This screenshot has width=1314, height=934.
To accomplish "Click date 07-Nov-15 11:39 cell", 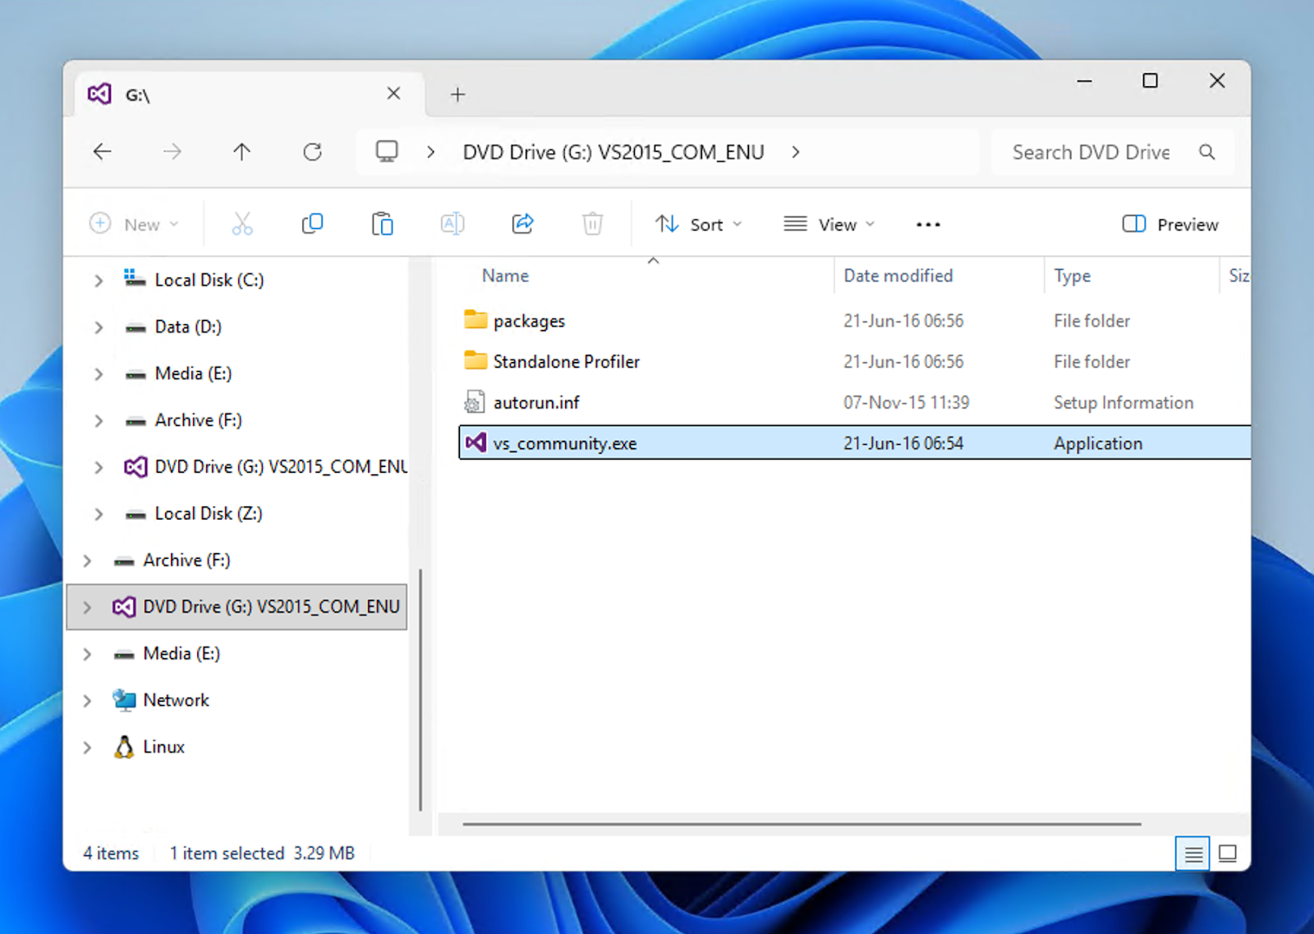I will [x=906, y=402].
